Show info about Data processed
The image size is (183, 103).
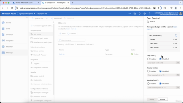(161, 35)
